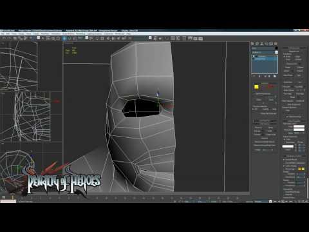The width and height of the screenshot is (309, 232).
Task: Click the Repeat Last button
Action: [294, 52]
